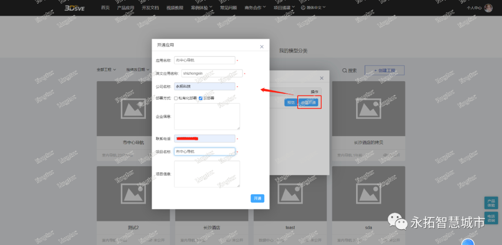The height and width of the screenshot is (245, 502).
Task: Focus the 企业信息 text area
Action: pyautogui.click(x=207, y=116)
